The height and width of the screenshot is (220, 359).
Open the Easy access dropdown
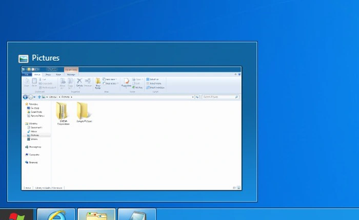110,83
